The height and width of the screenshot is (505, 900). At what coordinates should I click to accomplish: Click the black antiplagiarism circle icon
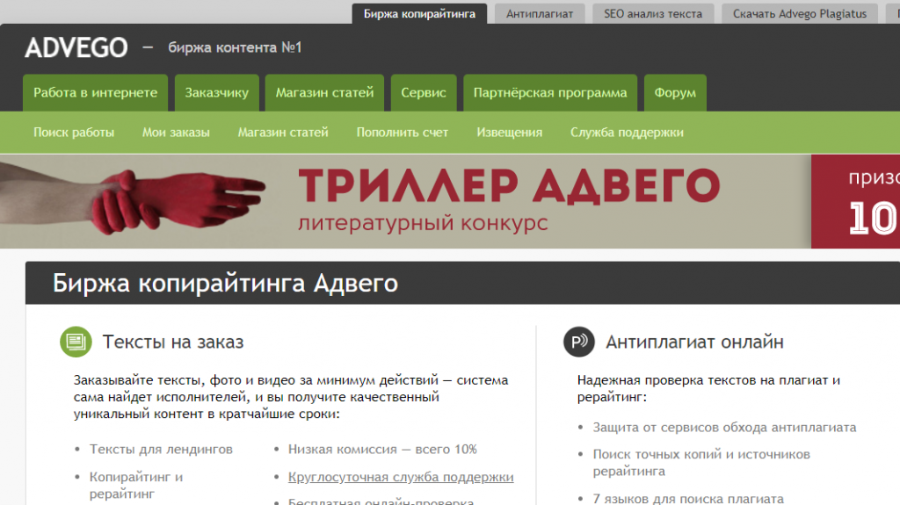579,342
